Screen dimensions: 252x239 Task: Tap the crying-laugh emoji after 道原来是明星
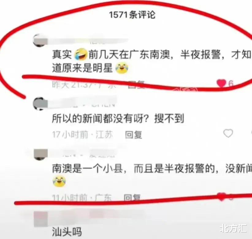coord(122,68)
